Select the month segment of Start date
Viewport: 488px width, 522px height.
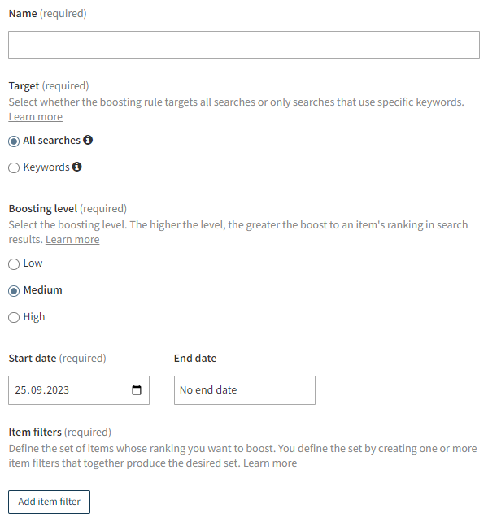[37, 390]
